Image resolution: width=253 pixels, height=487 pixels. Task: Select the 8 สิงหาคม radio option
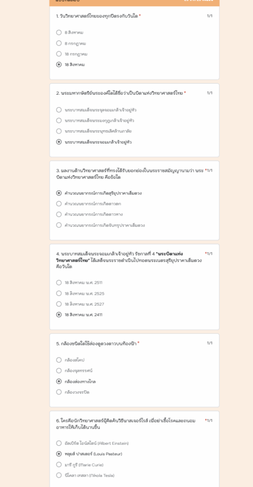click(x=59, y=32)
